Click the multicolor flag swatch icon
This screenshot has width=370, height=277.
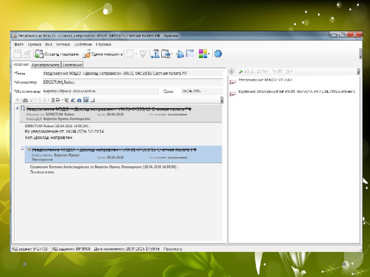(x=202, y=54)
